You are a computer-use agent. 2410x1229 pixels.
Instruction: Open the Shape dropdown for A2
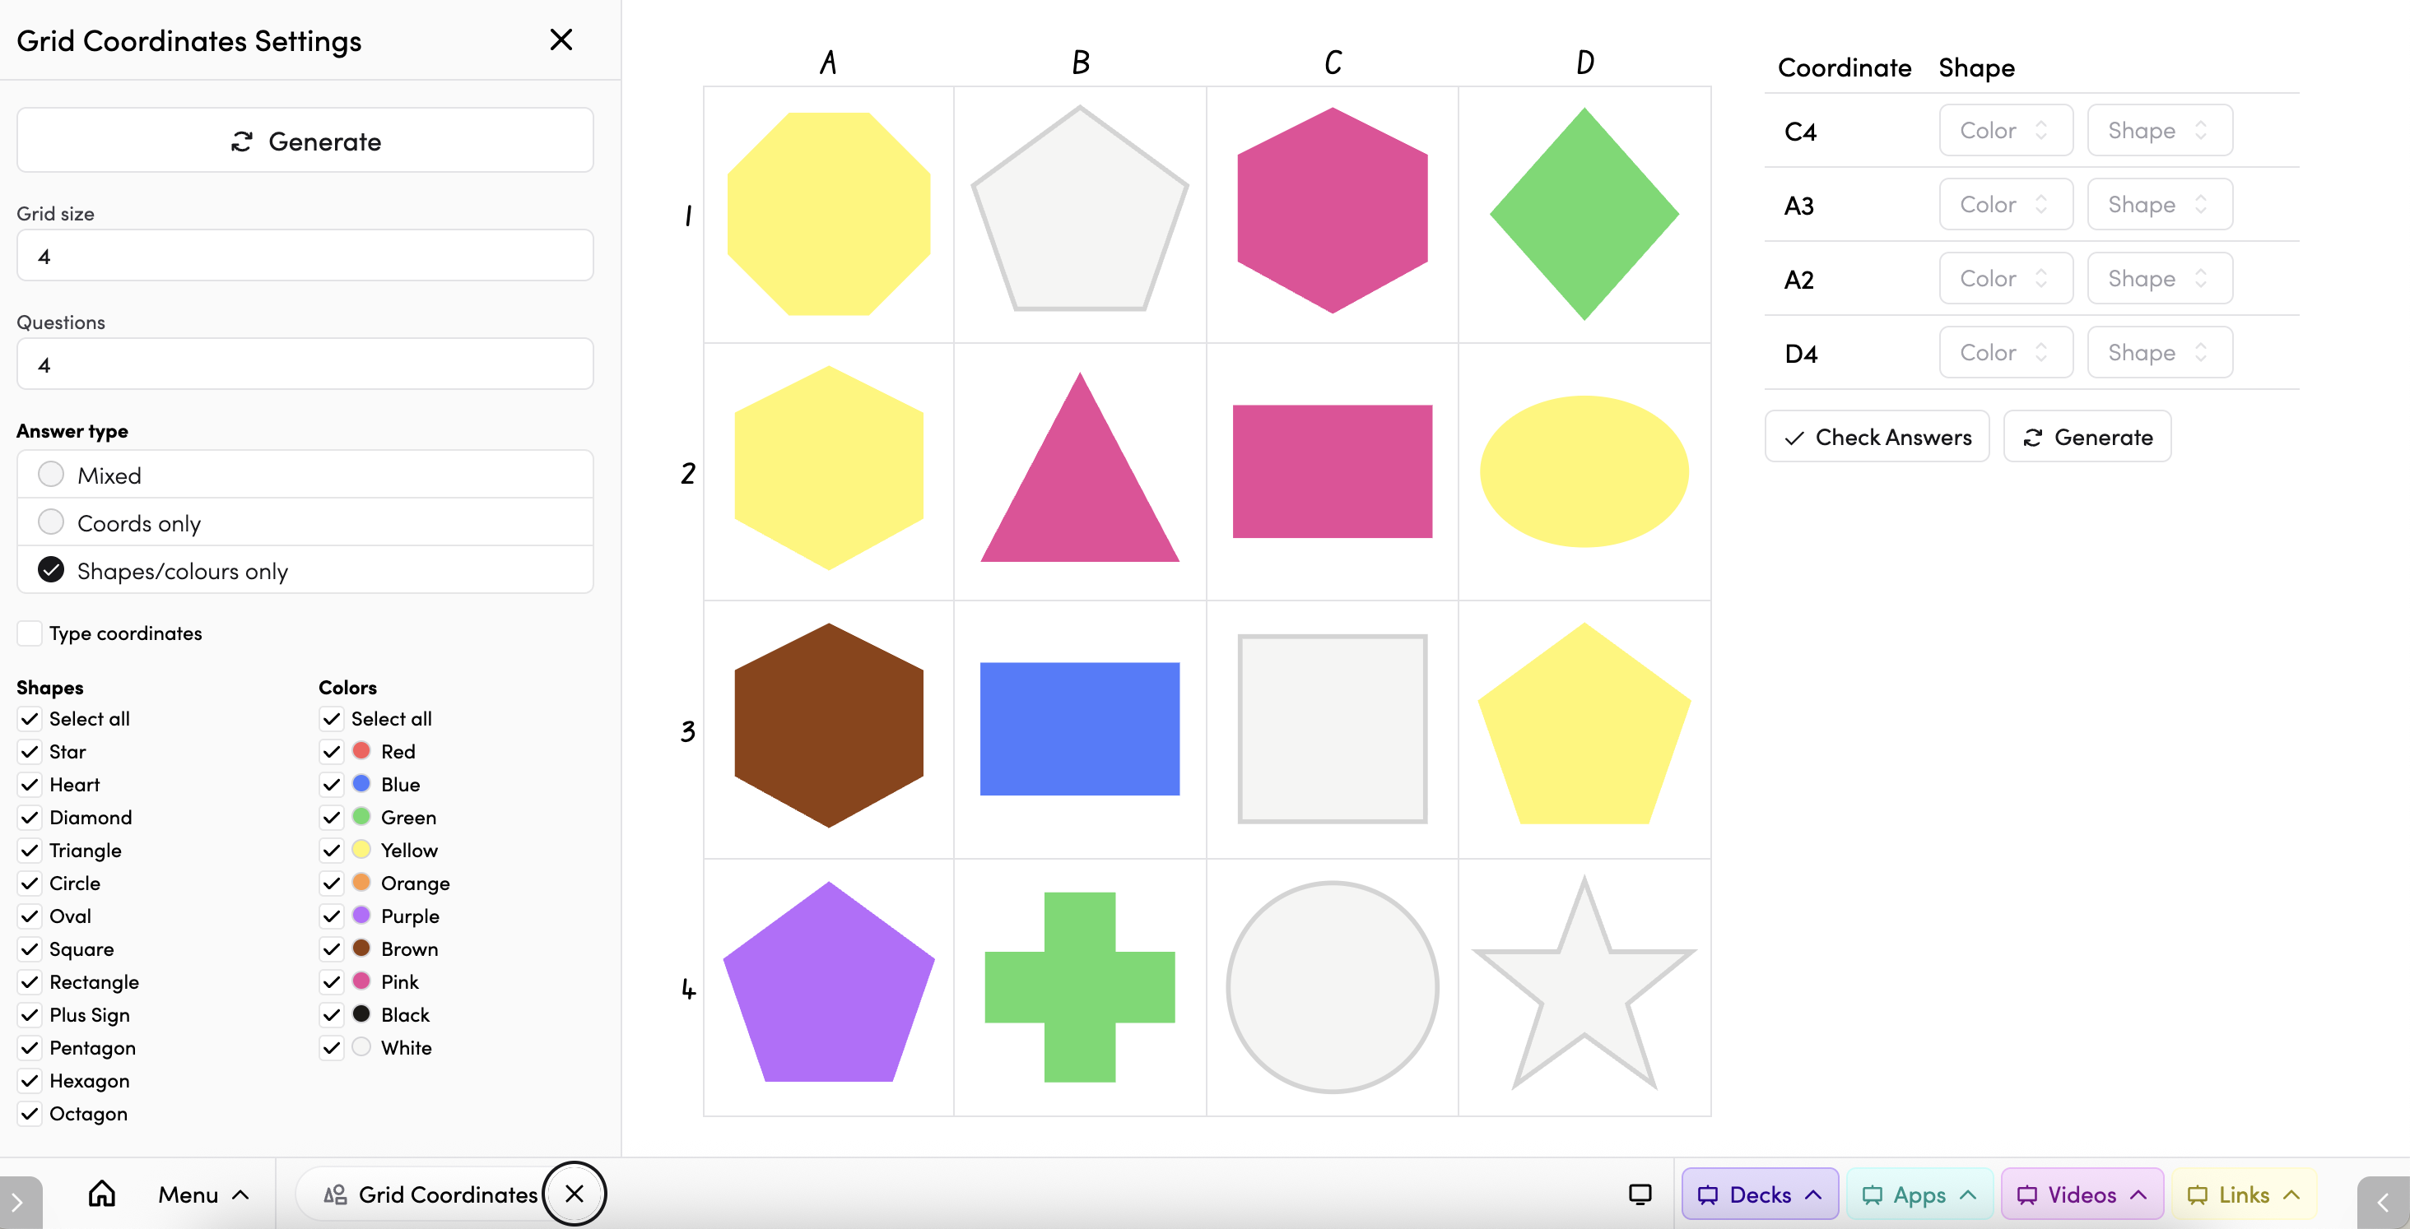pos(2158,278)
